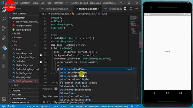Click errors and warnings count in status bar

click(10, 106)
